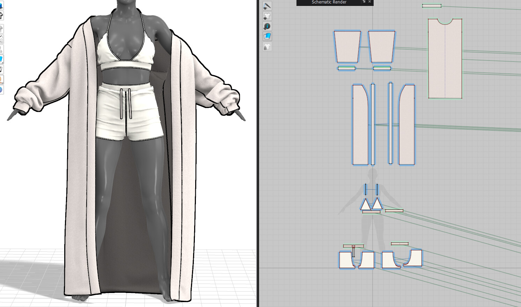Lock pattern pieces using the shirt-lock icon
Image resolution: width=521 pixels, height=307 pixels.
(267, 46)
